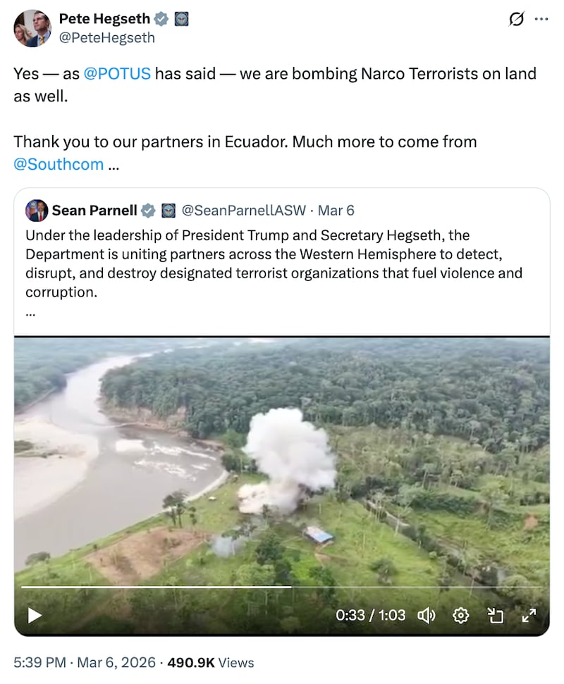Open the post's three-dot More menu
Viewport: 564px width, 684px height.
(x=541, y=20)
